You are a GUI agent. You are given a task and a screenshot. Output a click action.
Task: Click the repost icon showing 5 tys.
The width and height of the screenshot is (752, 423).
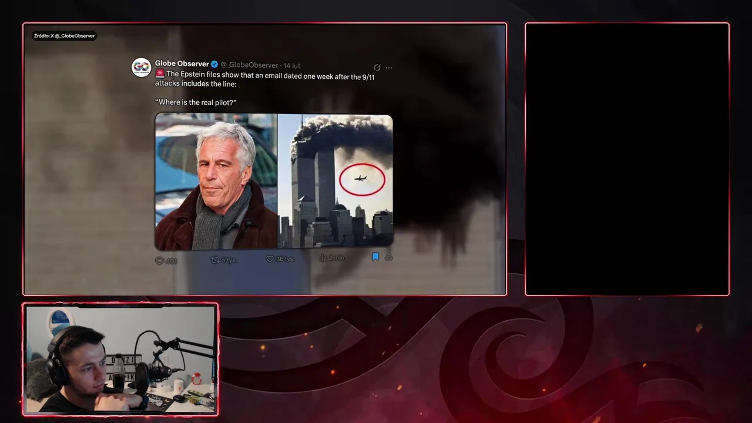point(215,259)
